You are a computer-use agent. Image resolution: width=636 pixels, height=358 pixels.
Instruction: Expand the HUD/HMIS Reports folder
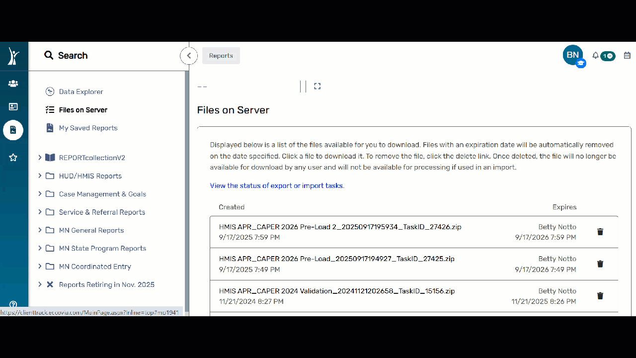(x=40, y=176)
